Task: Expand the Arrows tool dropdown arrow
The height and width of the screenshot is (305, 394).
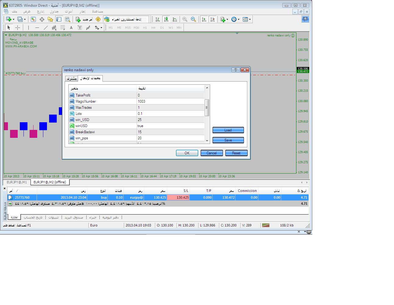Action: pyautogui.click(x=101, y=28)
